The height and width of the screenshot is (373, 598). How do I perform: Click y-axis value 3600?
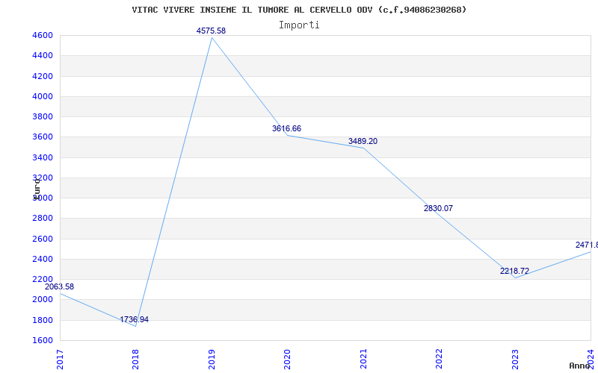tap(43, 137)
